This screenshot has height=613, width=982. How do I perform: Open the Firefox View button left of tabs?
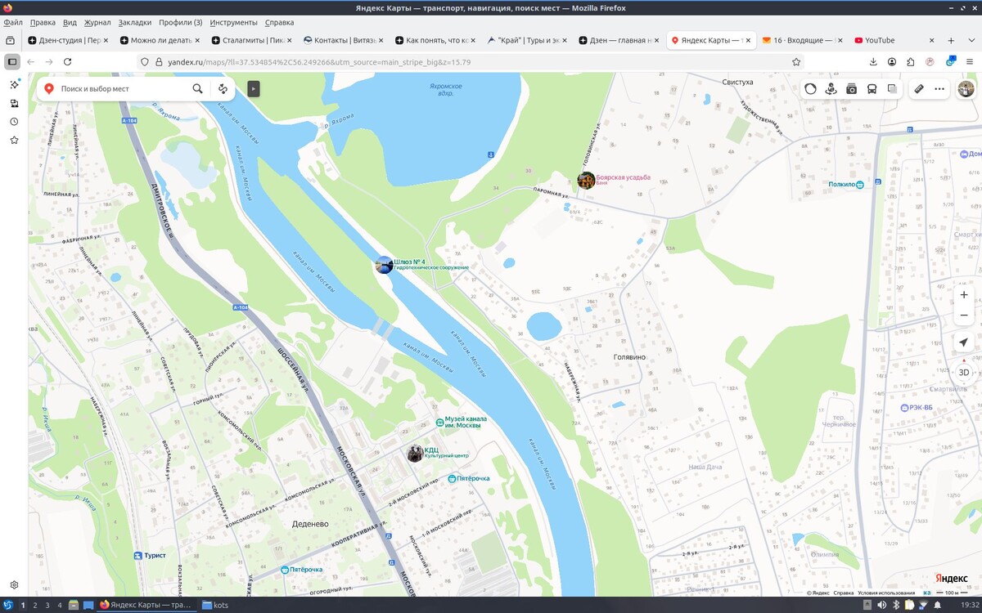click(x=10, y=40)
